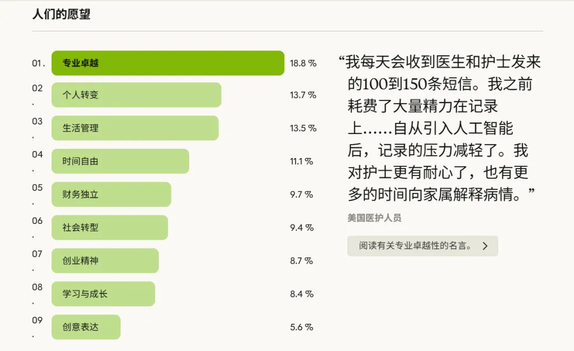Click the 个人转变 bar
574x351 pixels.
tap(136, 95)
